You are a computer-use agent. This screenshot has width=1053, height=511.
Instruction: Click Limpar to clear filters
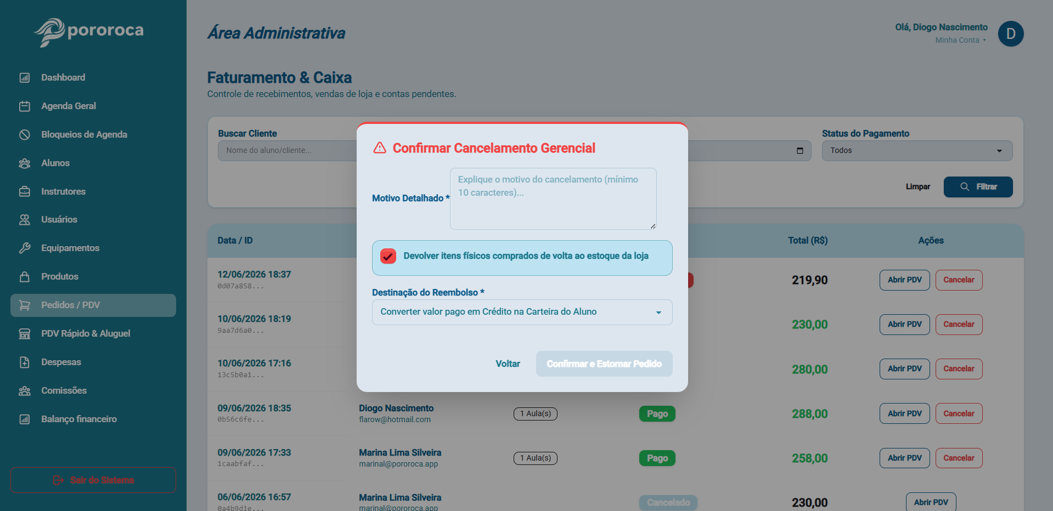(x=917, y=187)
